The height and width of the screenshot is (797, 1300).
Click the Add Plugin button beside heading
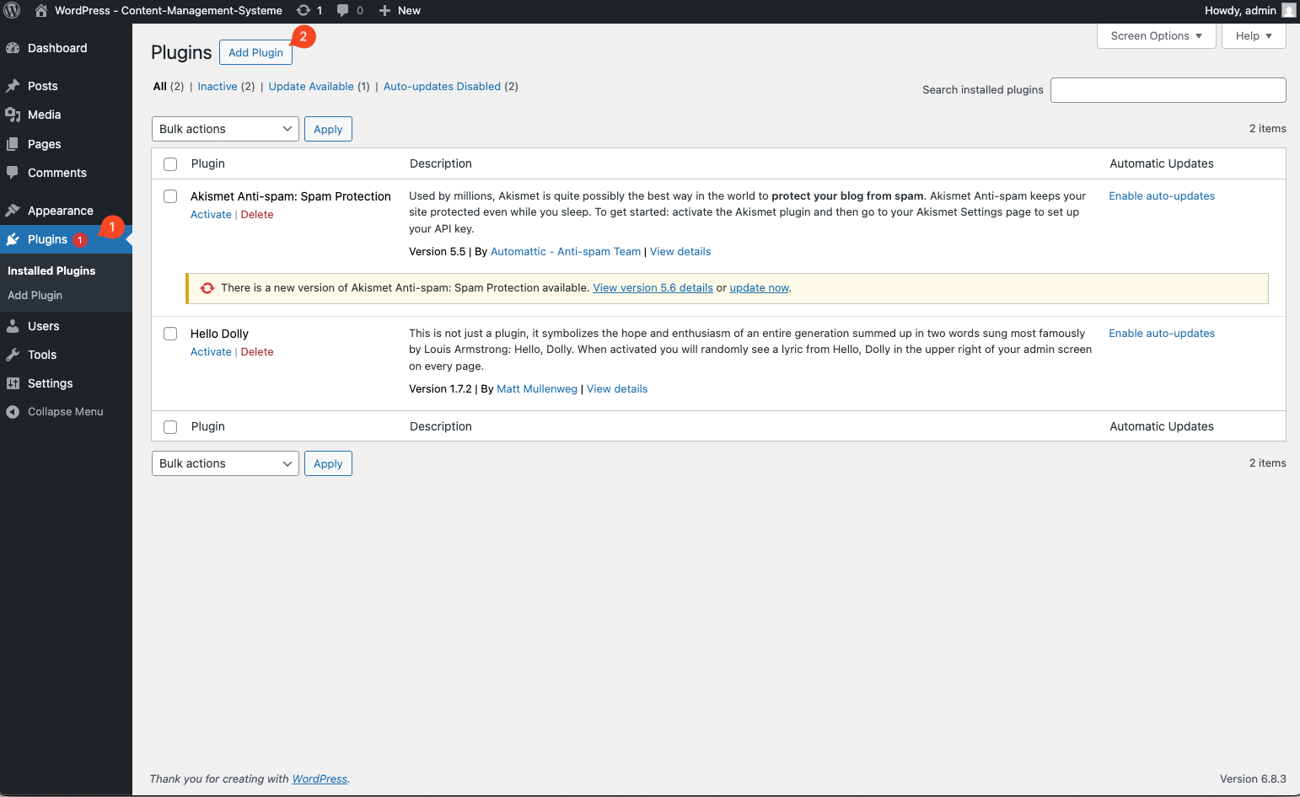click(x=255, y=52)
